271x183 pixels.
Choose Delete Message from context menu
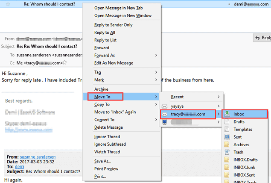tap(108, 127)
